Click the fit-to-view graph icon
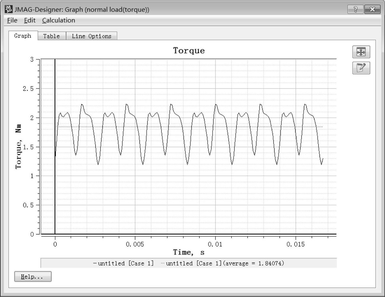 (x=361, y=52)
